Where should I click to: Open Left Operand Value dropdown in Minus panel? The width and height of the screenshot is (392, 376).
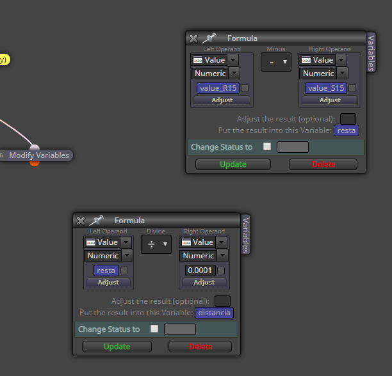click(233, 60)
